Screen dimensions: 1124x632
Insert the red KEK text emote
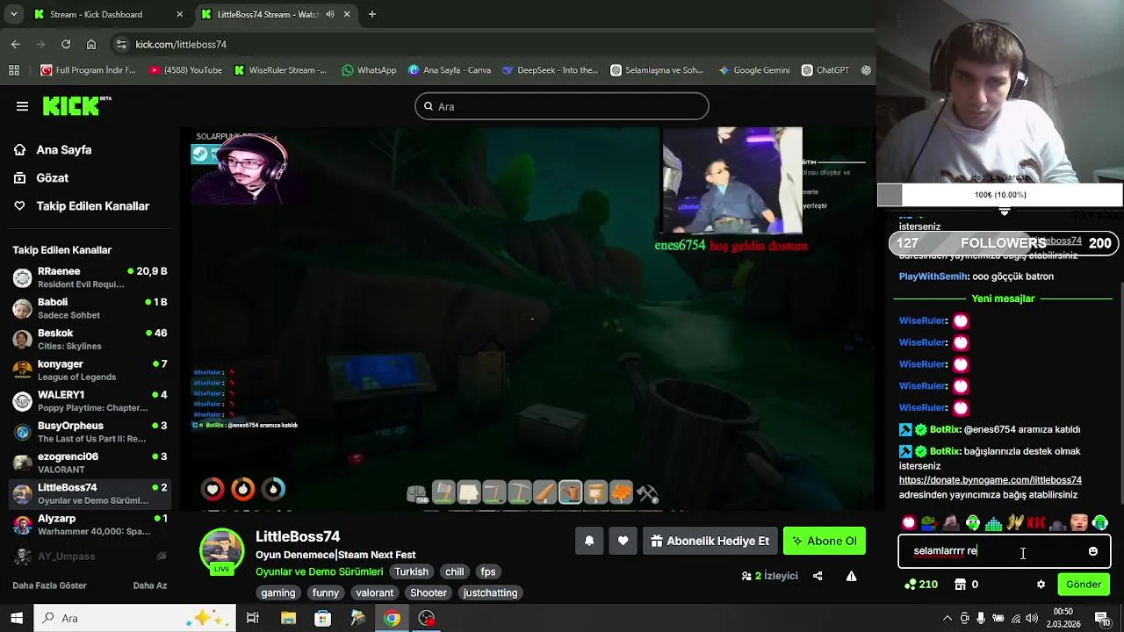click(x=1036, y=523)
